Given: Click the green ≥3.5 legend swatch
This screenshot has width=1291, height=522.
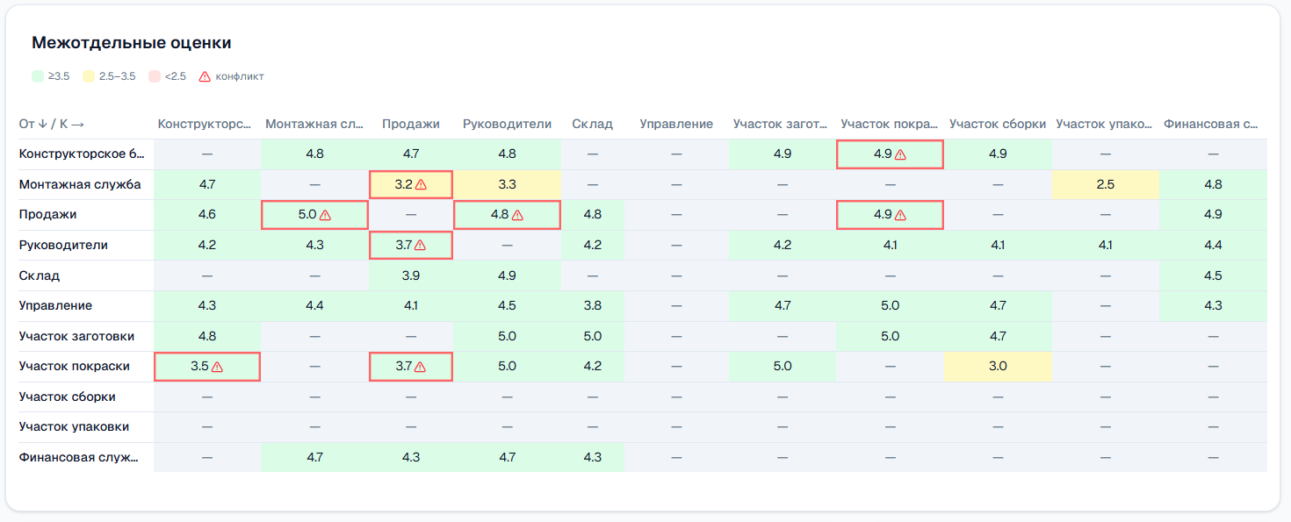Looking at the screenshot, I should coord(38,76).
